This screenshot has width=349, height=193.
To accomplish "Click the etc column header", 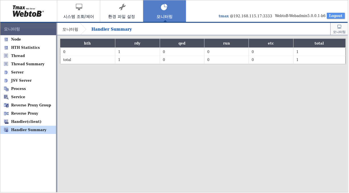I will 271,43.
